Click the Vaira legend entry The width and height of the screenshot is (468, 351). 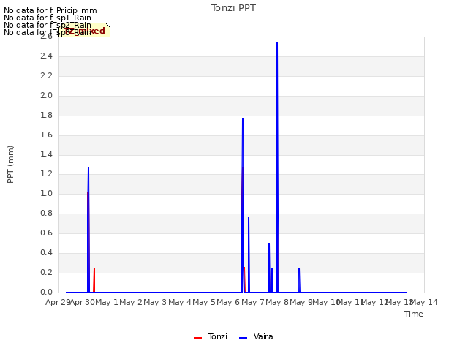coord(256,336)
